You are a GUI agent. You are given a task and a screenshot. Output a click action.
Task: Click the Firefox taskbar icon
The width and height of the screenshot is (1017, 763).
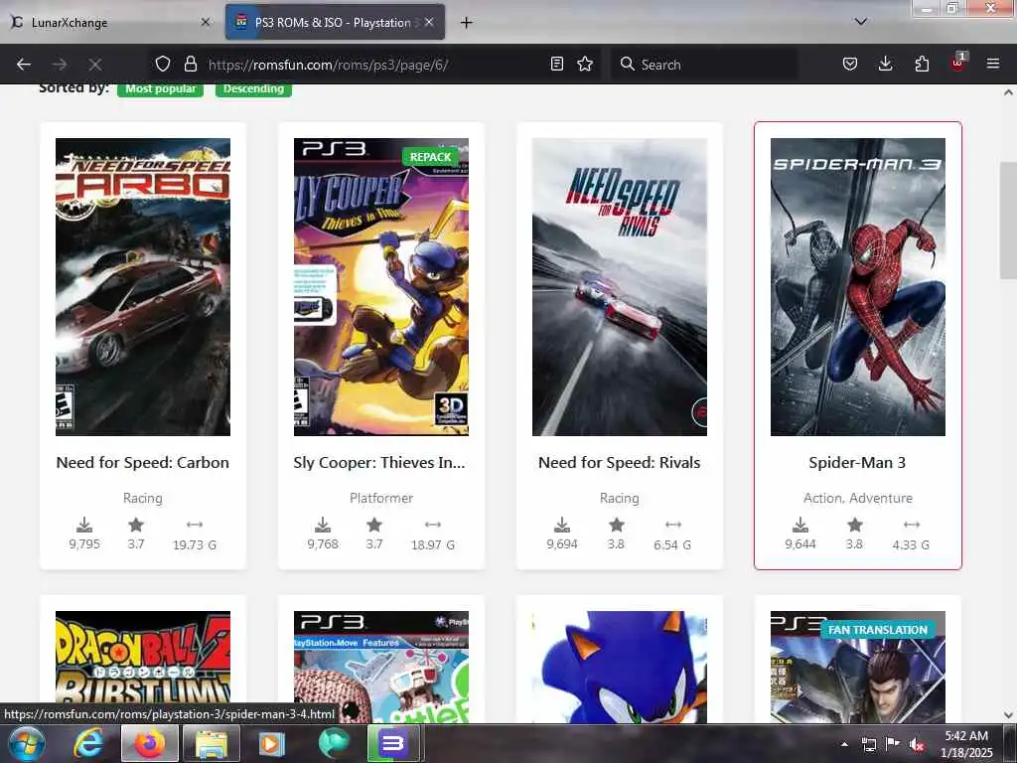(x=149, y=744)
